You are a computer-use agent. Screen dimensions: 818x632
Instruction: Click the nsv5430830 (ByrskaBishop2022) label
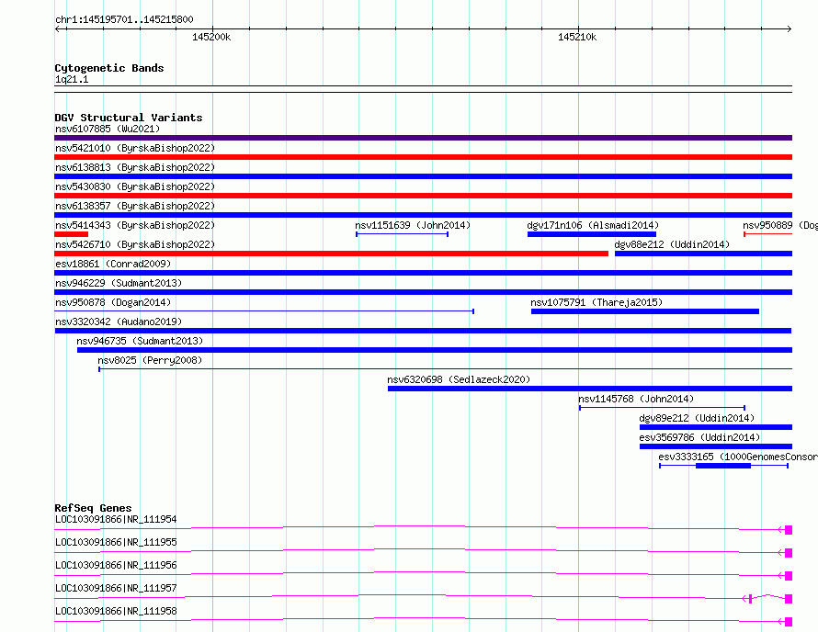[x=135, y=186]
